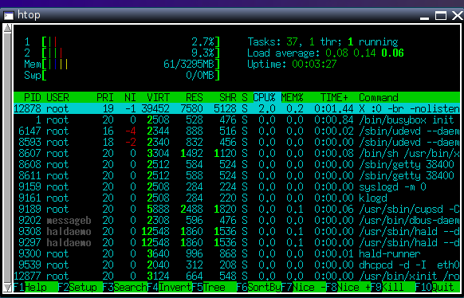Click F8 Nice + to raise niceness
Screen dimensions: 464x298
click(348, 287)
